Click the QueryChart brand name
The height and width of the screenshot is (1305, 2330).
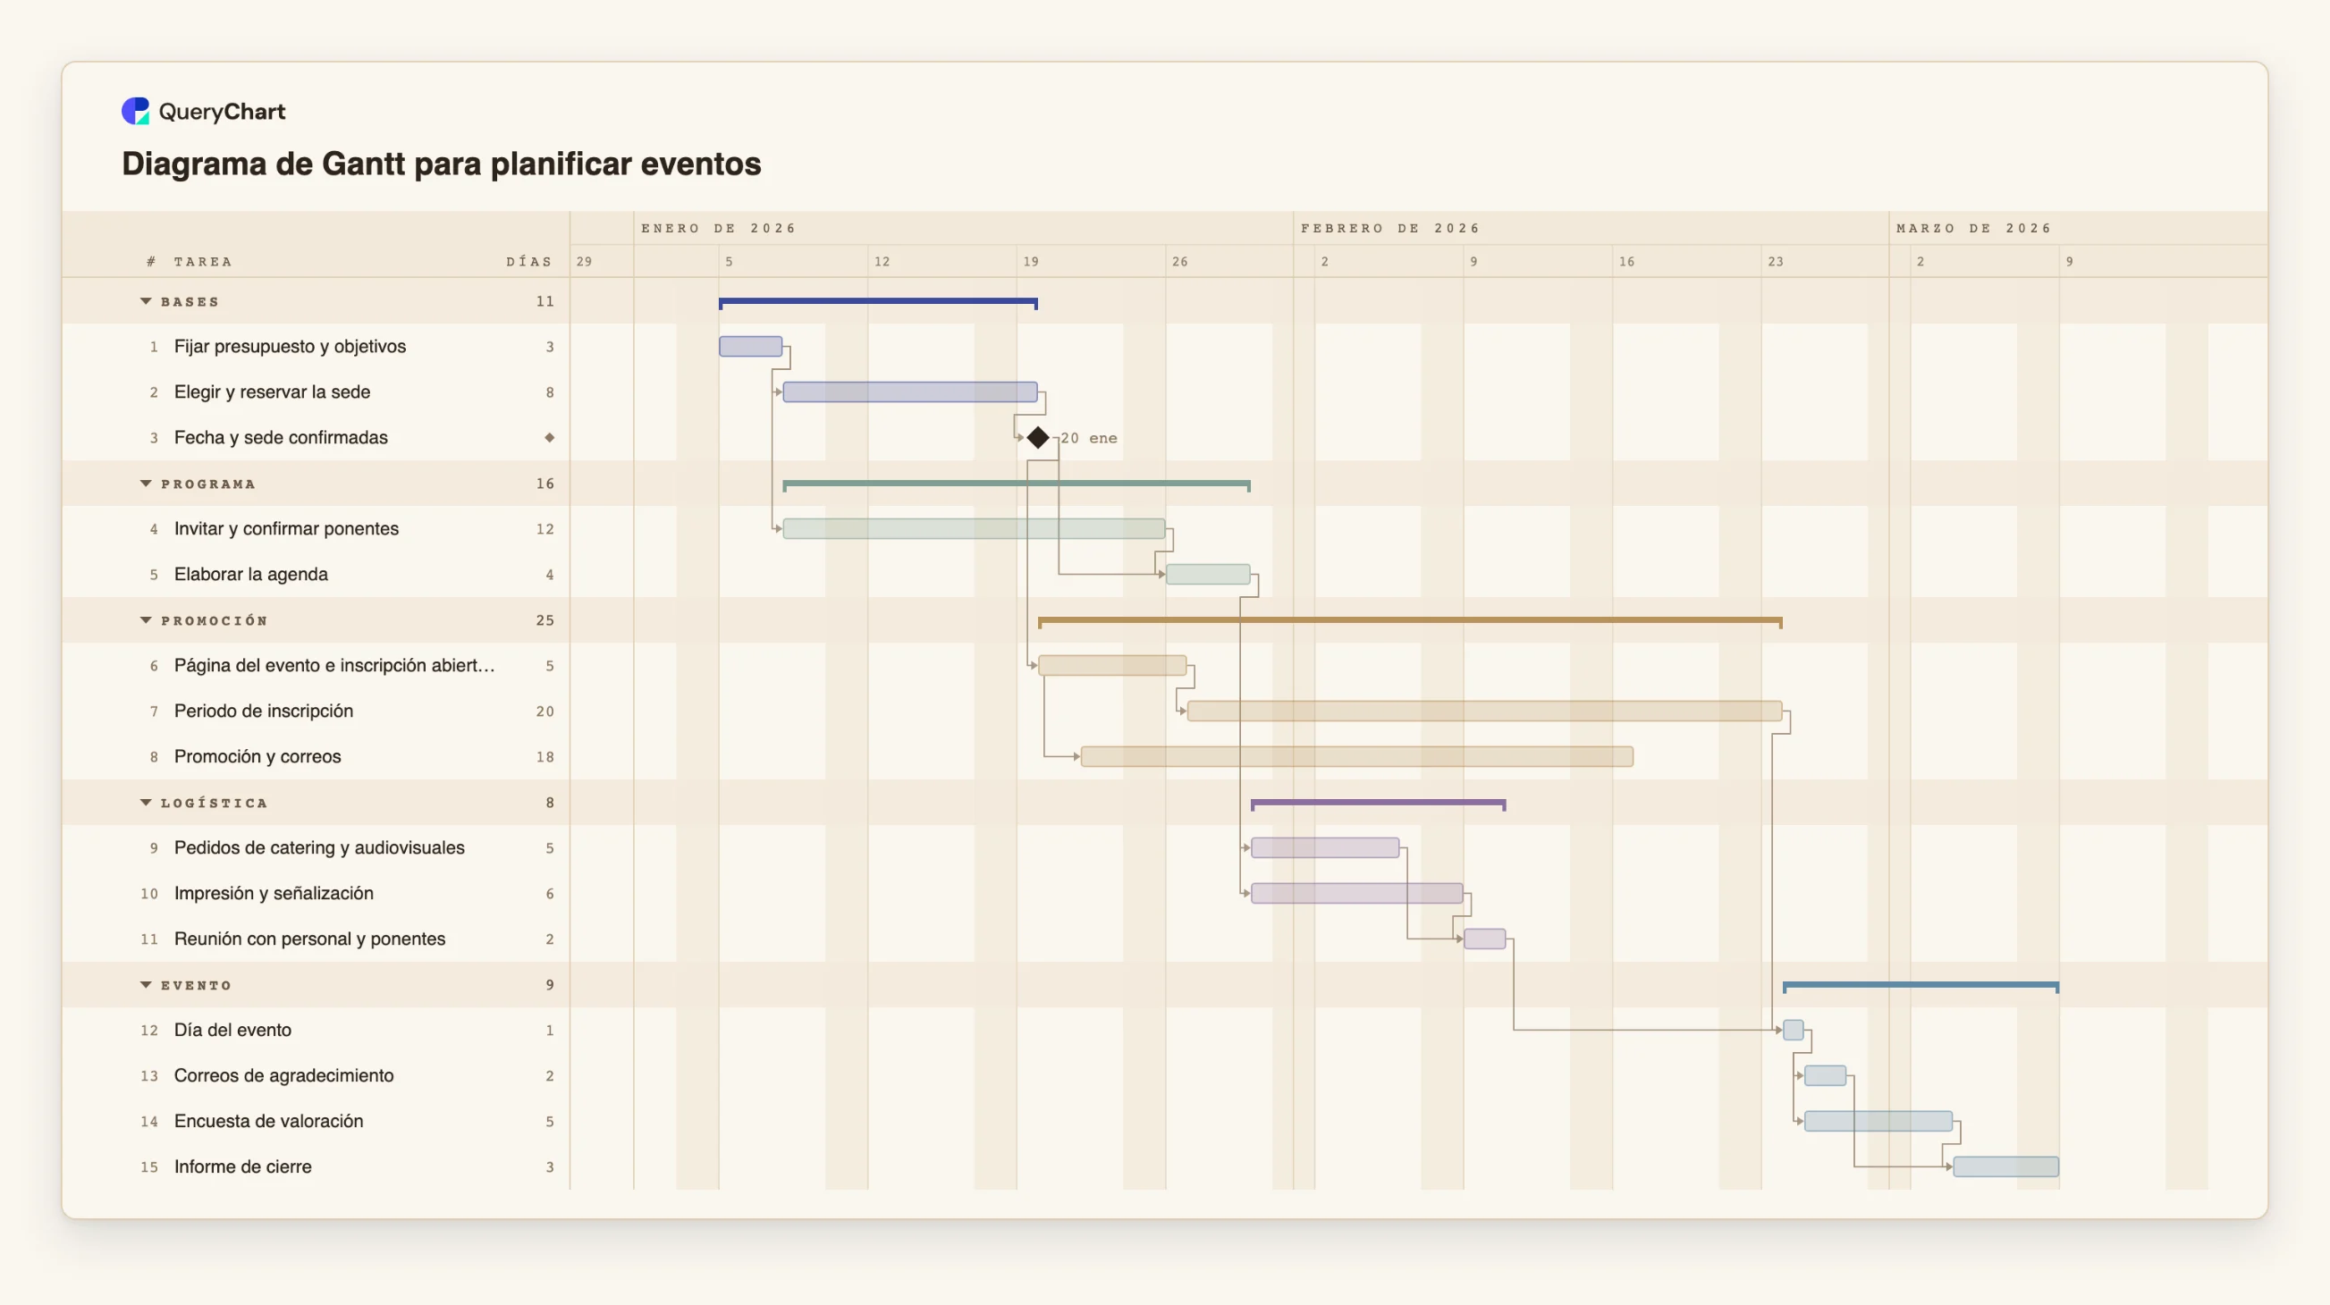pyautogui.click(x=222, y=111)
